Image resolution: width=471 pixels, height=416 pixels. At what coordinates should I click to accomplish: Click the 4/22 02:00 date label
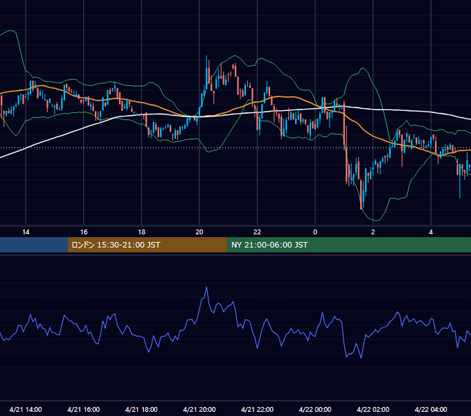[373, 409]
